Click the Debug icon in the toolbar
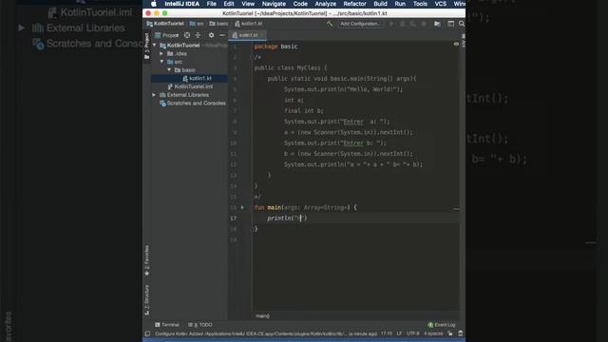Image resolution: width=608 pixels, height=342 pixels. (x=402, y=24)
